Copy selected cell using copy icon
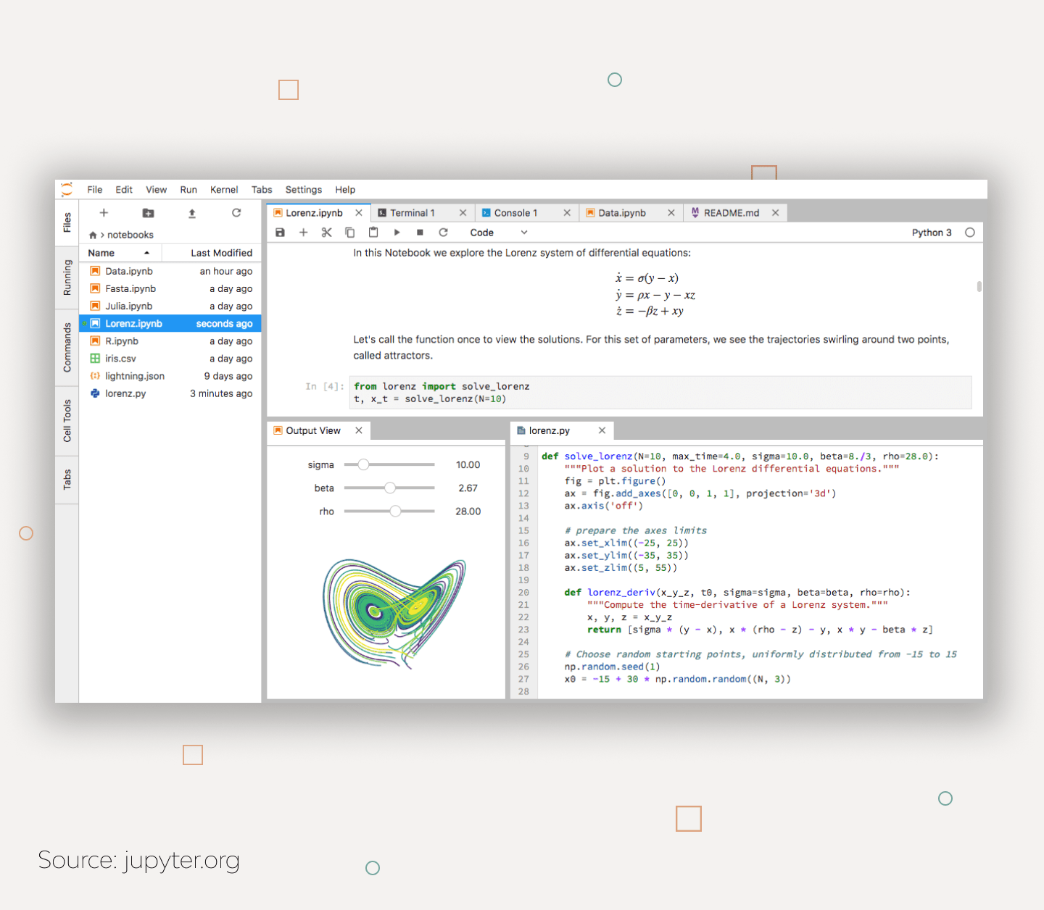 [349, 233]
